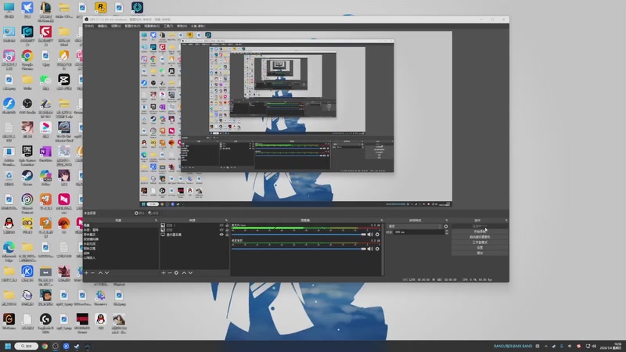Select the first scene in Scenes list

coord(121,225)
